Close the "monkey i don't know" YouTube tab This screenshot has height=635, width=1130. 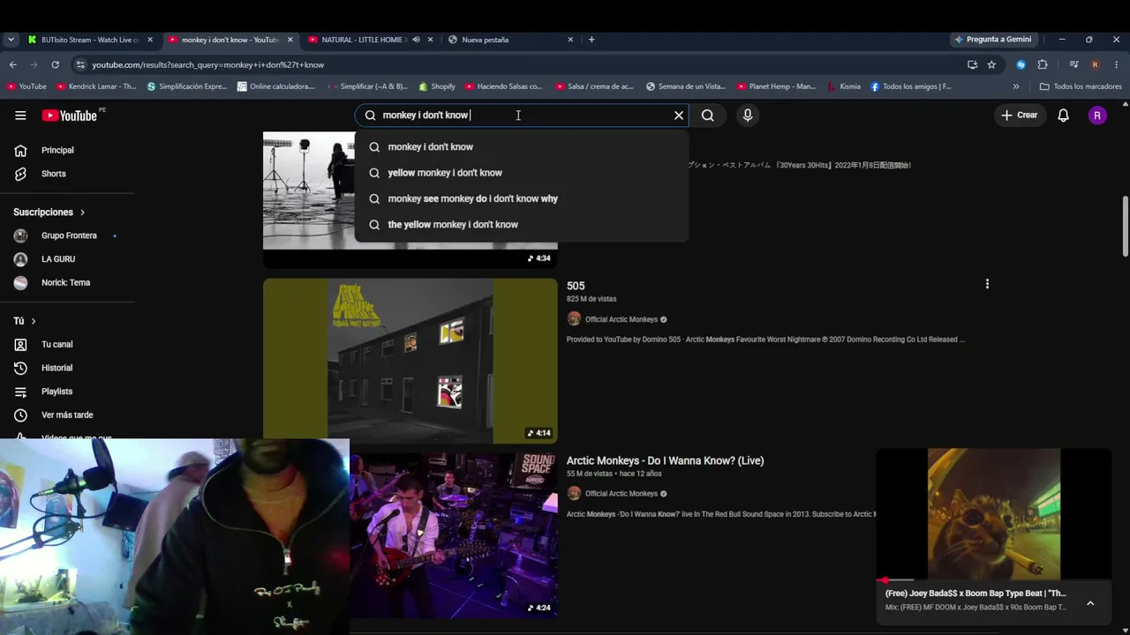click(290, 40)
